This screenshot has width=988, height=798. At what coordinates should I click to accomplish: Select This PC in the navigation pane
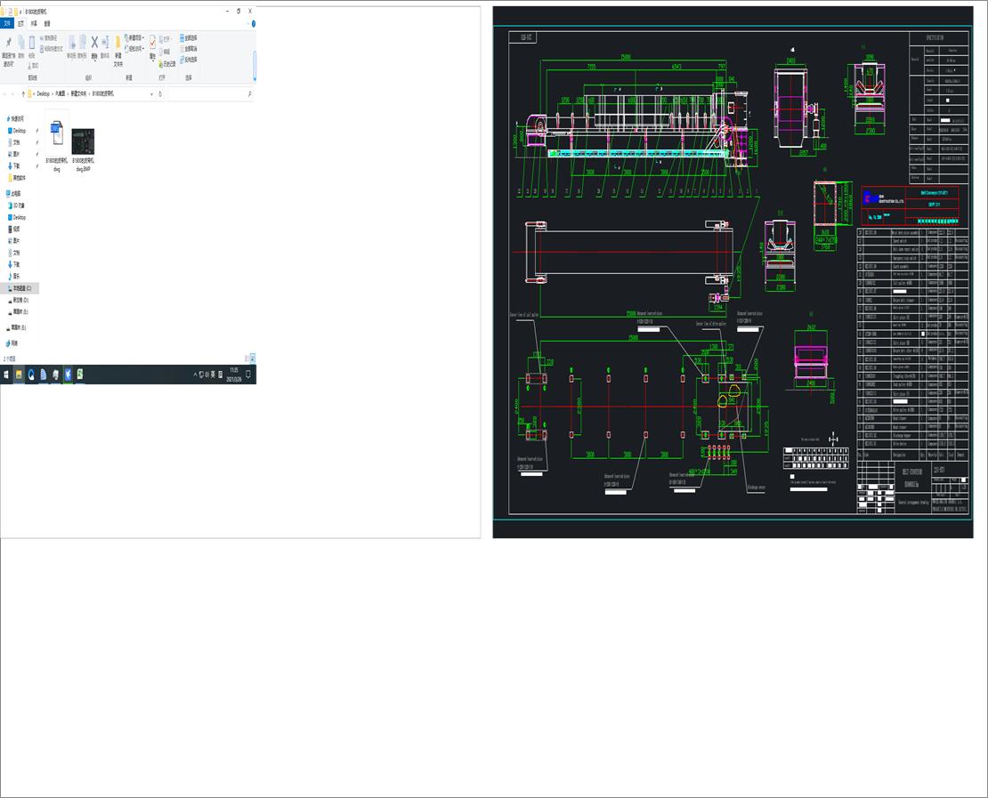(x=14, y=193)
